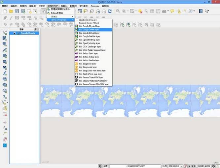Select Add Bing Road layer

pyautogui.click(x=93, y=64)
